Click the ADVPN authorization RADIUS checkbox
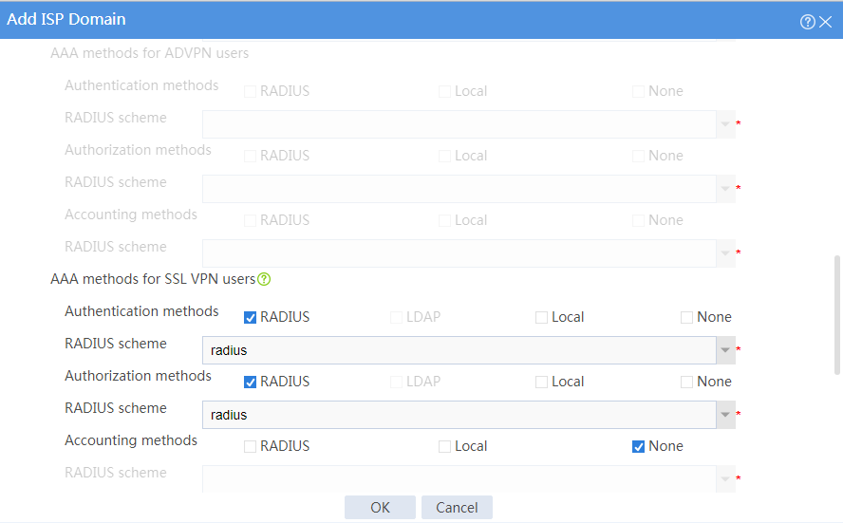The height and width of the screenshot is (523, 843). [x=250, y=157]
